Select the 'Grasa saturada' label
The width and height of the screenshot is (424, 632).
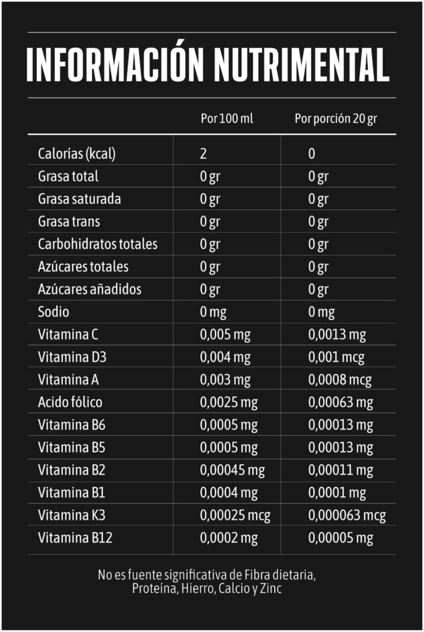point(79,199)
